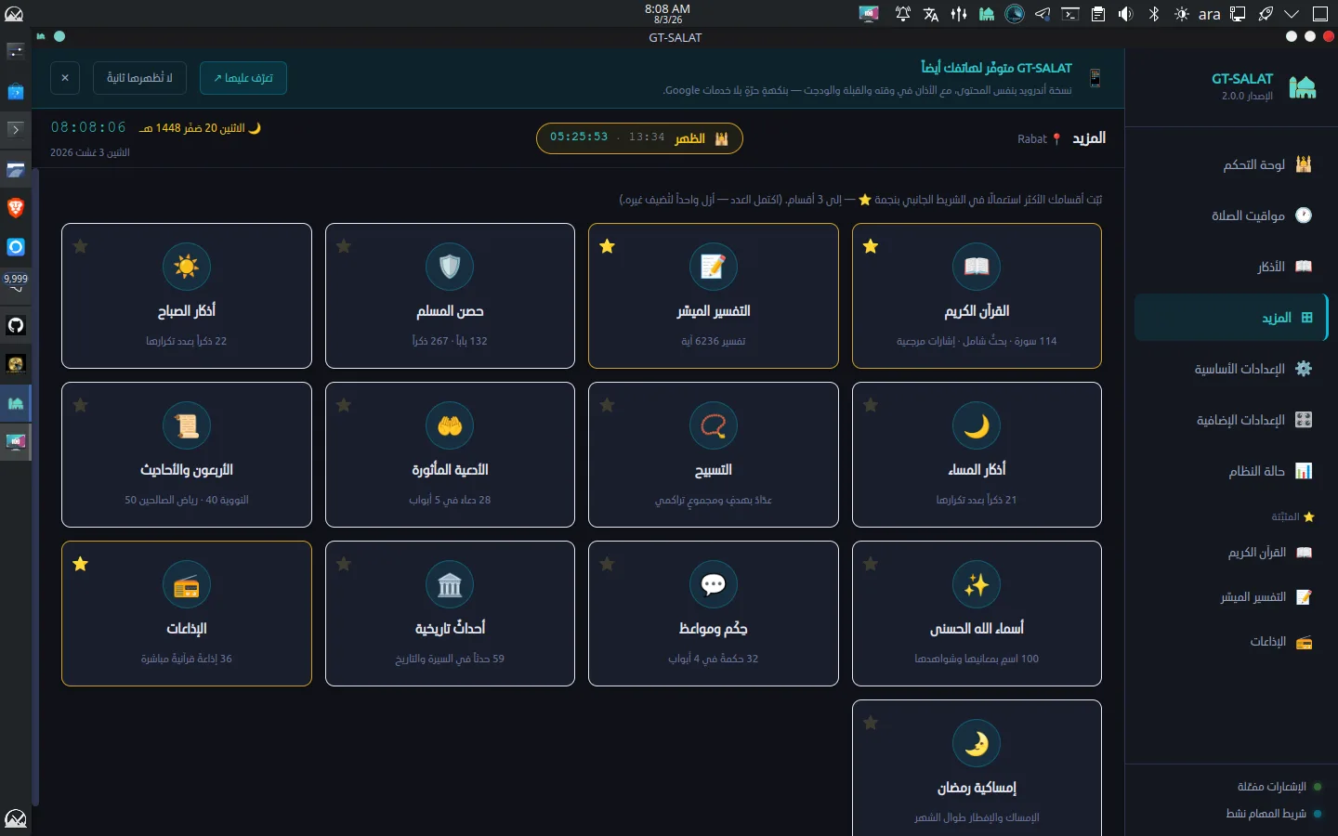The height and width of the screenshot is (836, 1338).
Task: Open the أسماء الله الحسنى sparkles icon
Action: (x=977, y=584)
